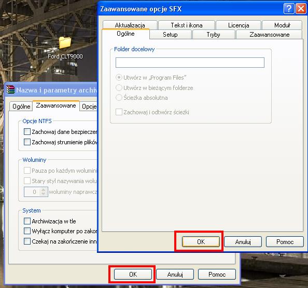The height and width of the screenshot is (288, 308).
Task: Open the Setup tab
Action: point(170,35)
